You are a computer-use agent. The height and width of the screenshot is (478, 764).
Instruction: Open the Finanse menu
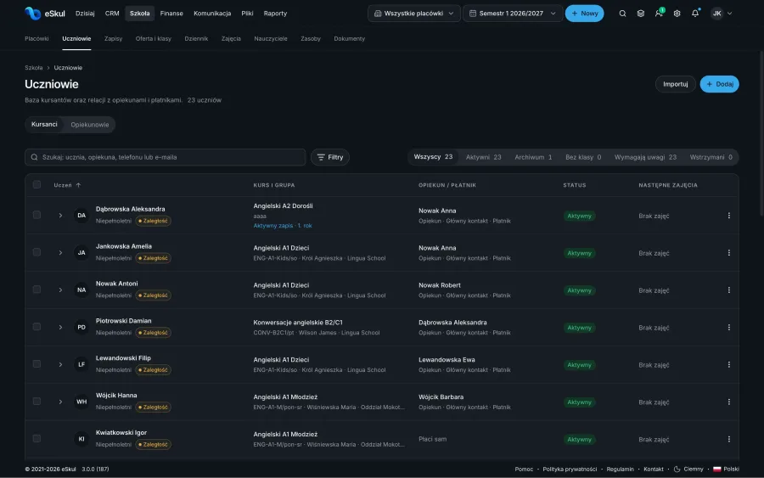171,14
